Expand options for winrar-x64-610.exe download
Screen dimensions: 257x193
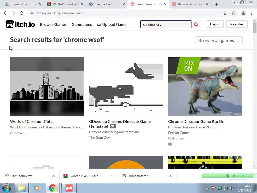(x=112, y=176)
